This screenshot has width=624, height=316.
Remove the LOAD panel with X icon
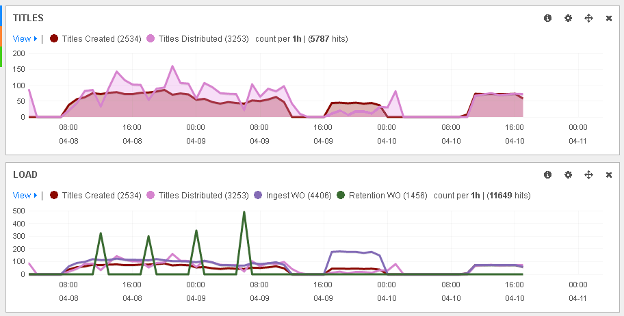coord(609,175)
